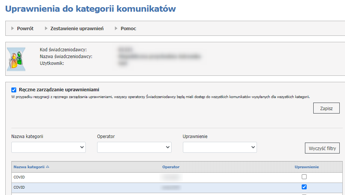This screenshot has width=345, height=195.
Task: Expand the Operator filter dropdown
Action: pos(134,147)
